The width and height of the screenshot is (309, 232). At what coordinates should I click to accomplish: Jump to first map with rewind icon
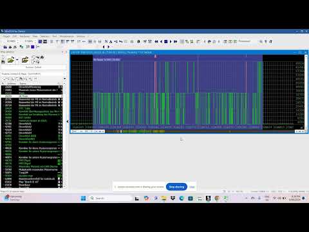click(156, 41)
